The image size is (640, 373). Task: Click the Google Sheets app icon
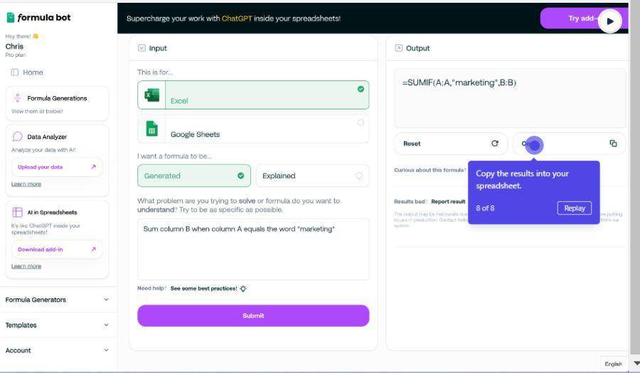(152, 129)
